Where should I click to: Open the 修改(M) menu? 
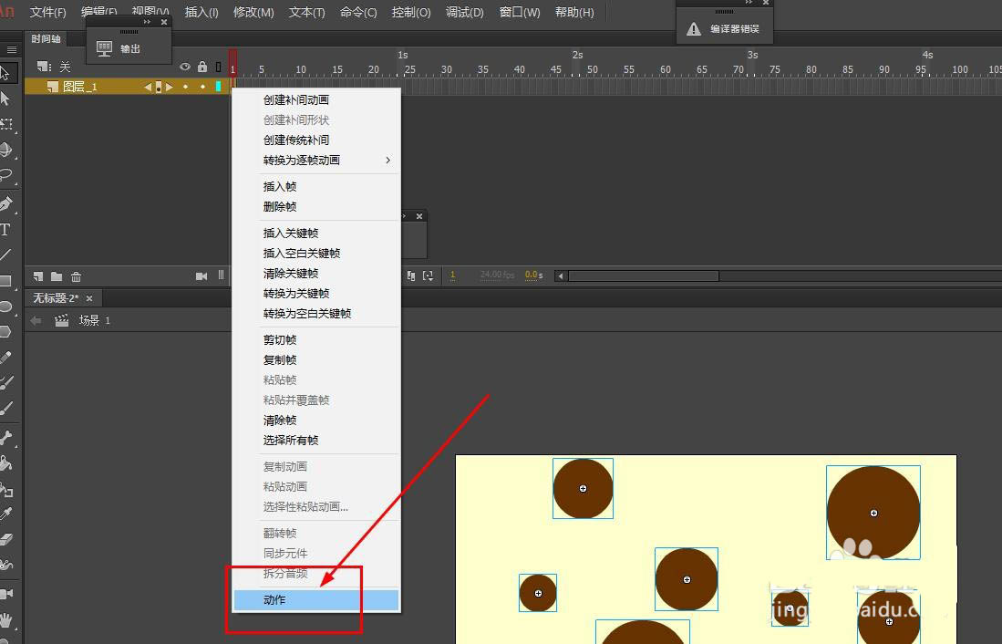click(x=253, y=12)
